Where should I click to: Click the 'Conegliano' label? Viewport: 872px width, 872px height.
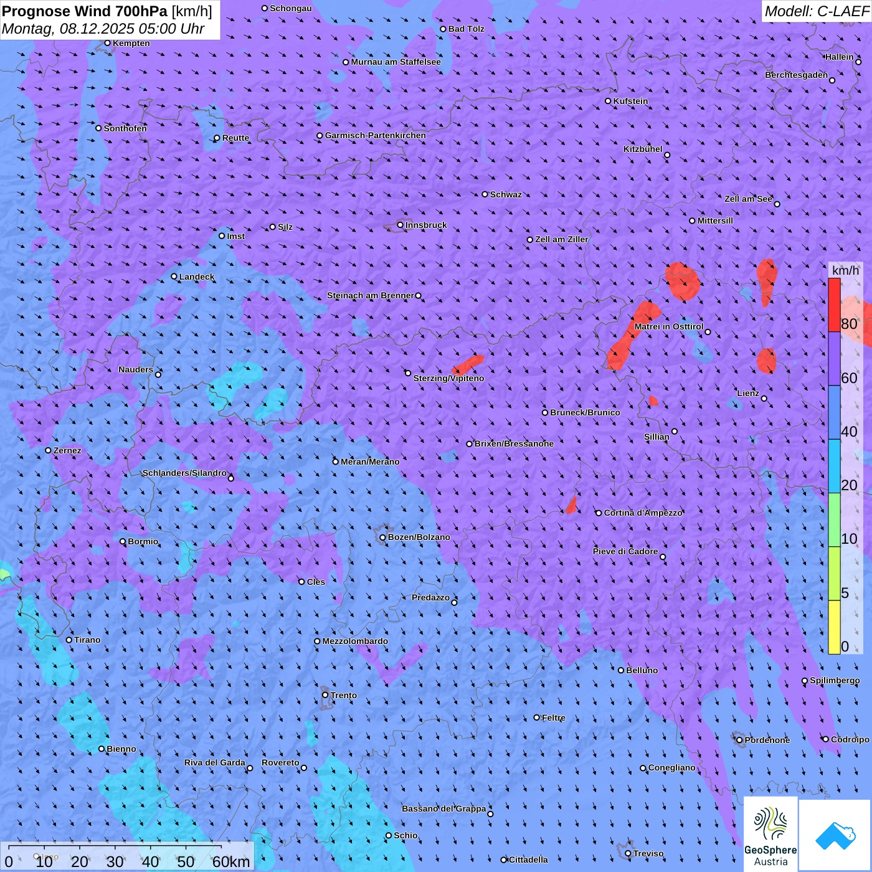tap(671, 767)
